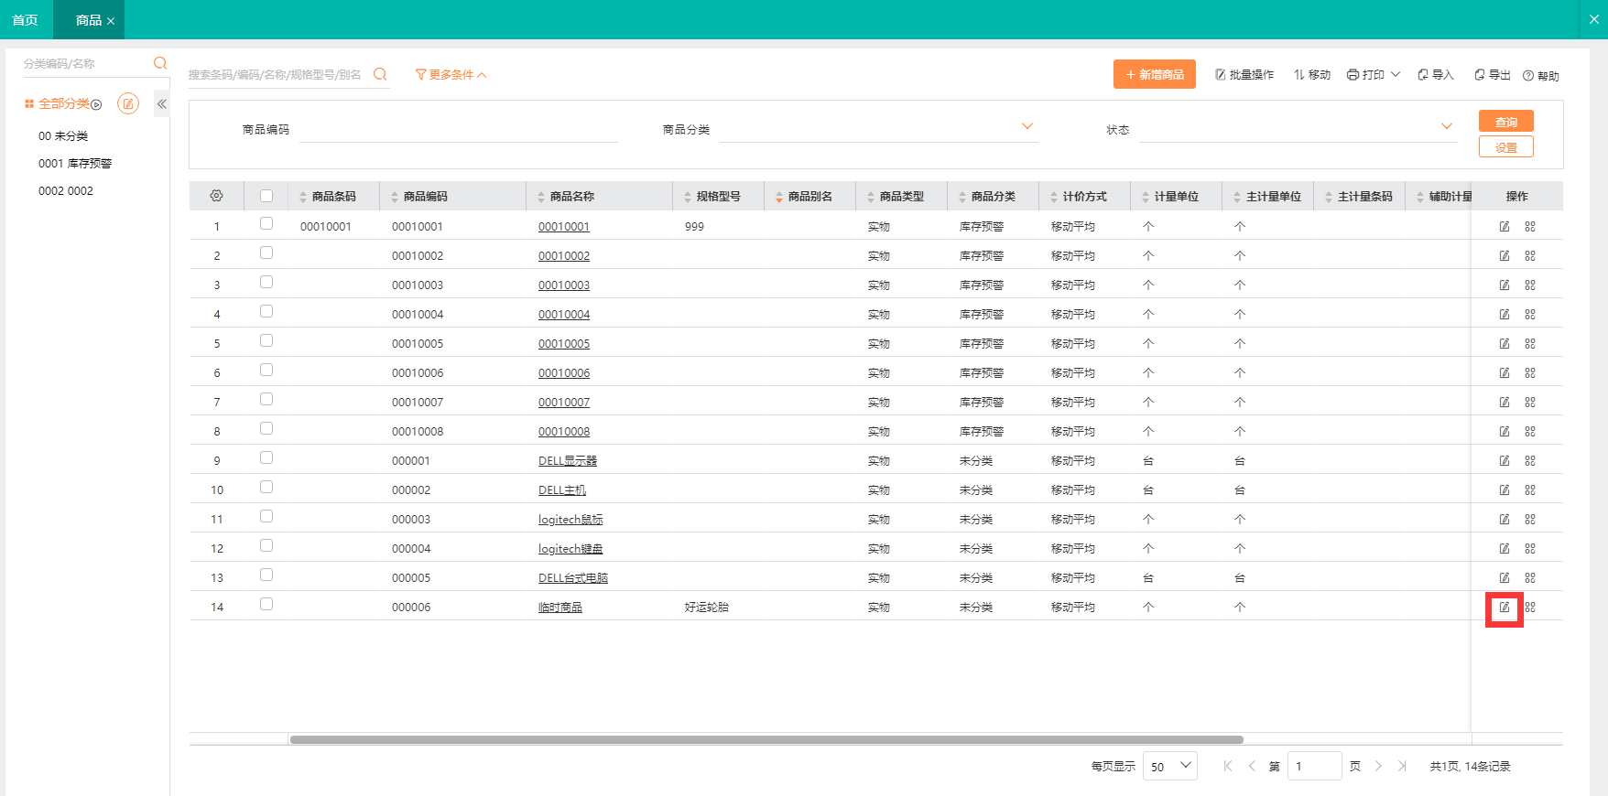1608x796 pixels.
Task: Focus the 商品编码 filter input
Action: [458, 129]
